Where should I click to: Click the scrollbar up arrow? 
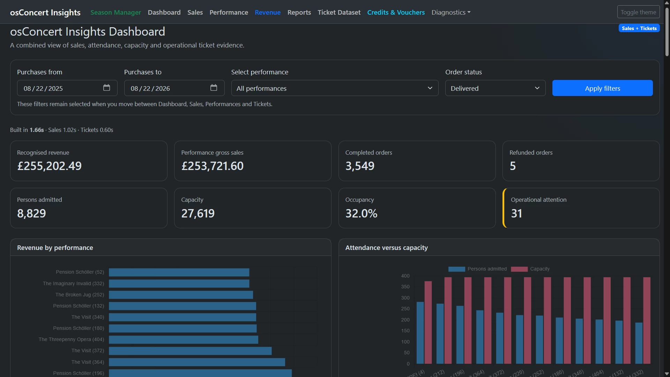coord(667,3)
